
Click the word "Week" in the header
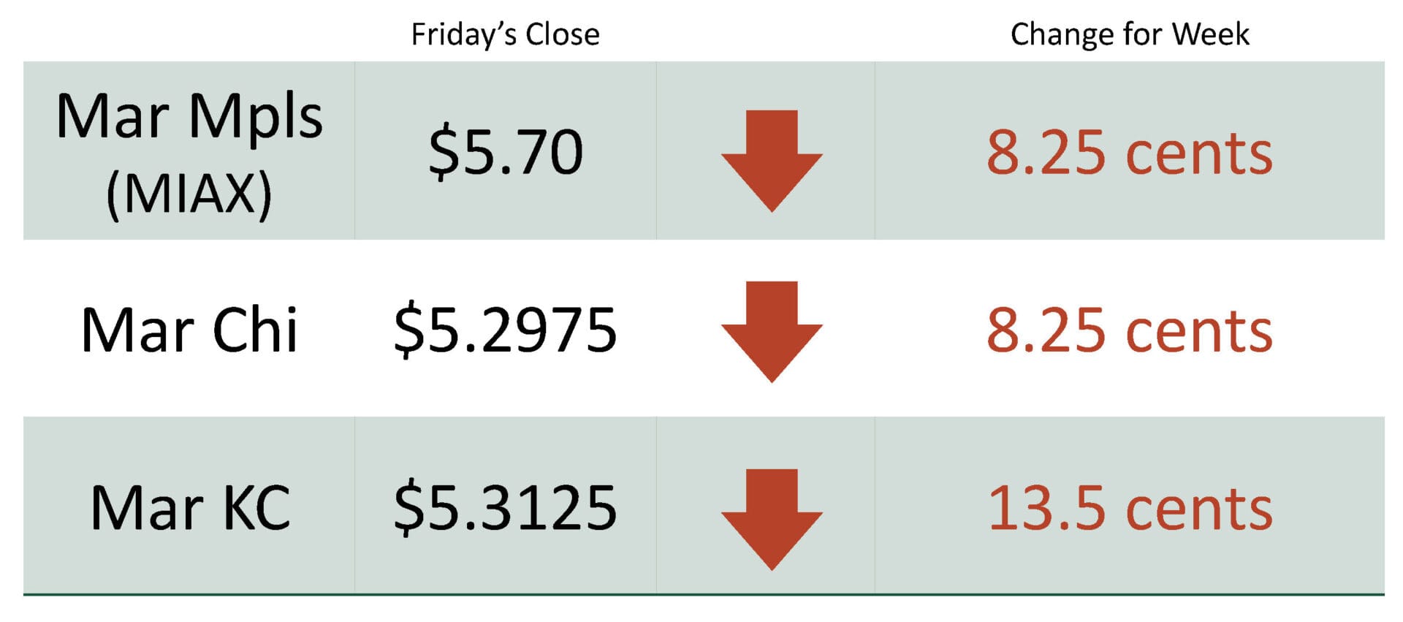point(1210,34)
